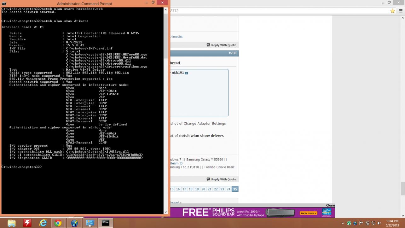The width and height of the screenshot is (405, 228).
Task: Open the volume speaker tray icon
Action: coord(379,223)
